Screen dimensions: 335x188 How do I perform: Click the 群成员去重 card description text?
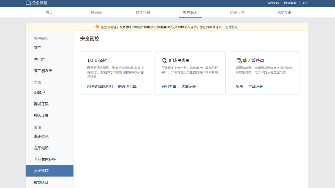point(190,70)
